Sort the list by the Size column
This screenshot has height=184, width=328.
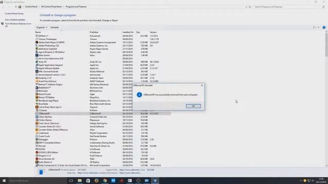point(138,32)
